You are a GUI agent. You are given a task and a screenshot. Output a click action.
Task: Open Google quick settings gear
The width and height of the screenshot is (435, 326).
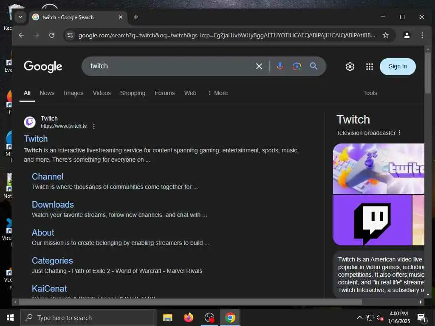point(350,67)
